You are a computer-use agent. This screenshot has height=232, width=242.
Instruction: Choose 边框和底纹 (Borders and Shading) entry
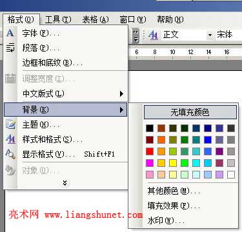tap(66, 63)
